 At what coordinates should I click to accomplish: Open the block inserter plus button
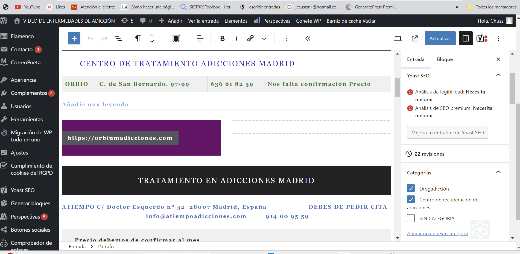pos(74,38)
